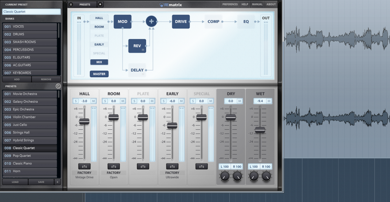Select bank 005 EL.GUITARS

(30, 57)
